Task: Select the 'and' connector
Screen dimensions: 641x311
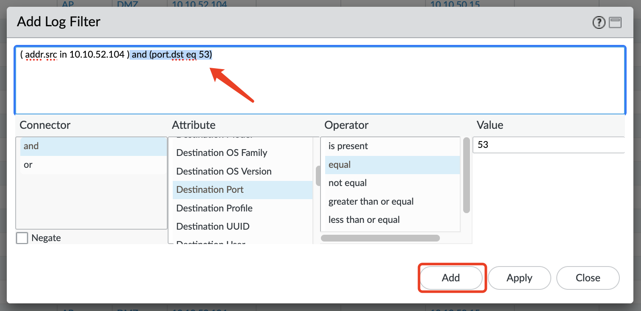Action: [x=94, y=146]
